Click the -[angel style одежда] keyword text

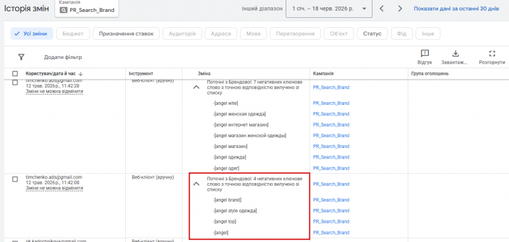pos(235,211)
